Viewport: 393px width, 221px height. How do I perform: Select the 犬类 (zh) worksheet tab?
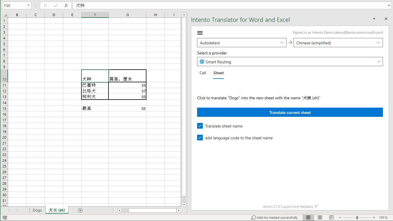pyautogui.click(x=57, y=210)
